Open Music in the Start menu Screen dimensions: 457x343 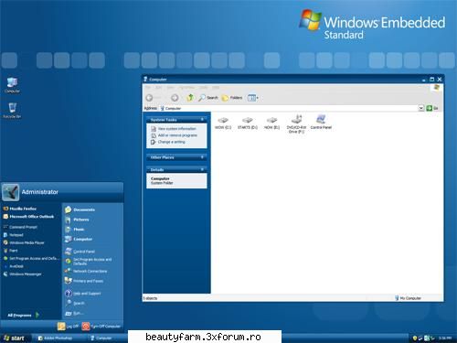[x=74, y=230]
